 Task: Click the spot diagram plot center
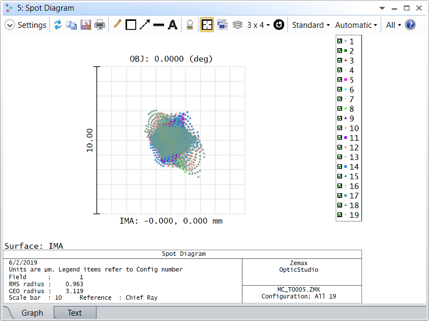(171, 140)
